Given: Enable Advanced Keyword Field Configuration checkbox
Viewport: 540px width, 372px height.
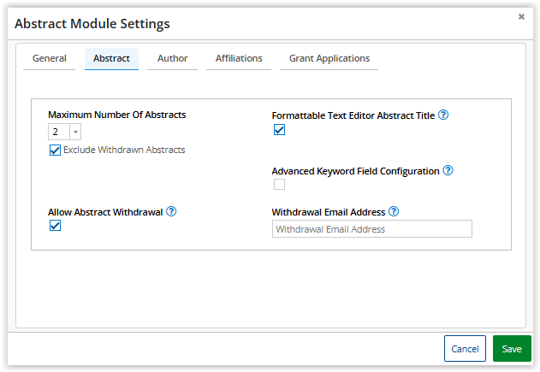Looking at the screenshot, I should click(x=279, y=184).
